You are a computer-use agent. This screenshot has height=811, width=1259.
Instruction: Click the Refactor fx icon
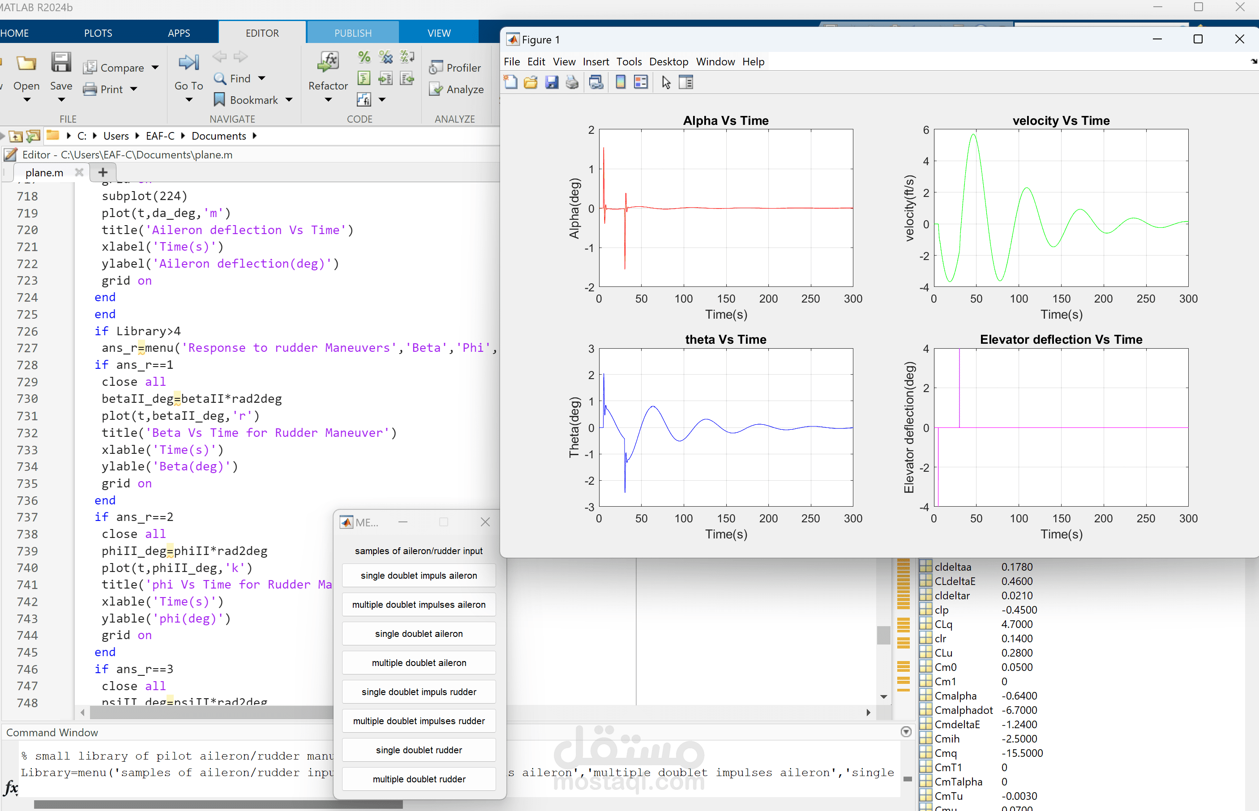click(x=328, y=62)
